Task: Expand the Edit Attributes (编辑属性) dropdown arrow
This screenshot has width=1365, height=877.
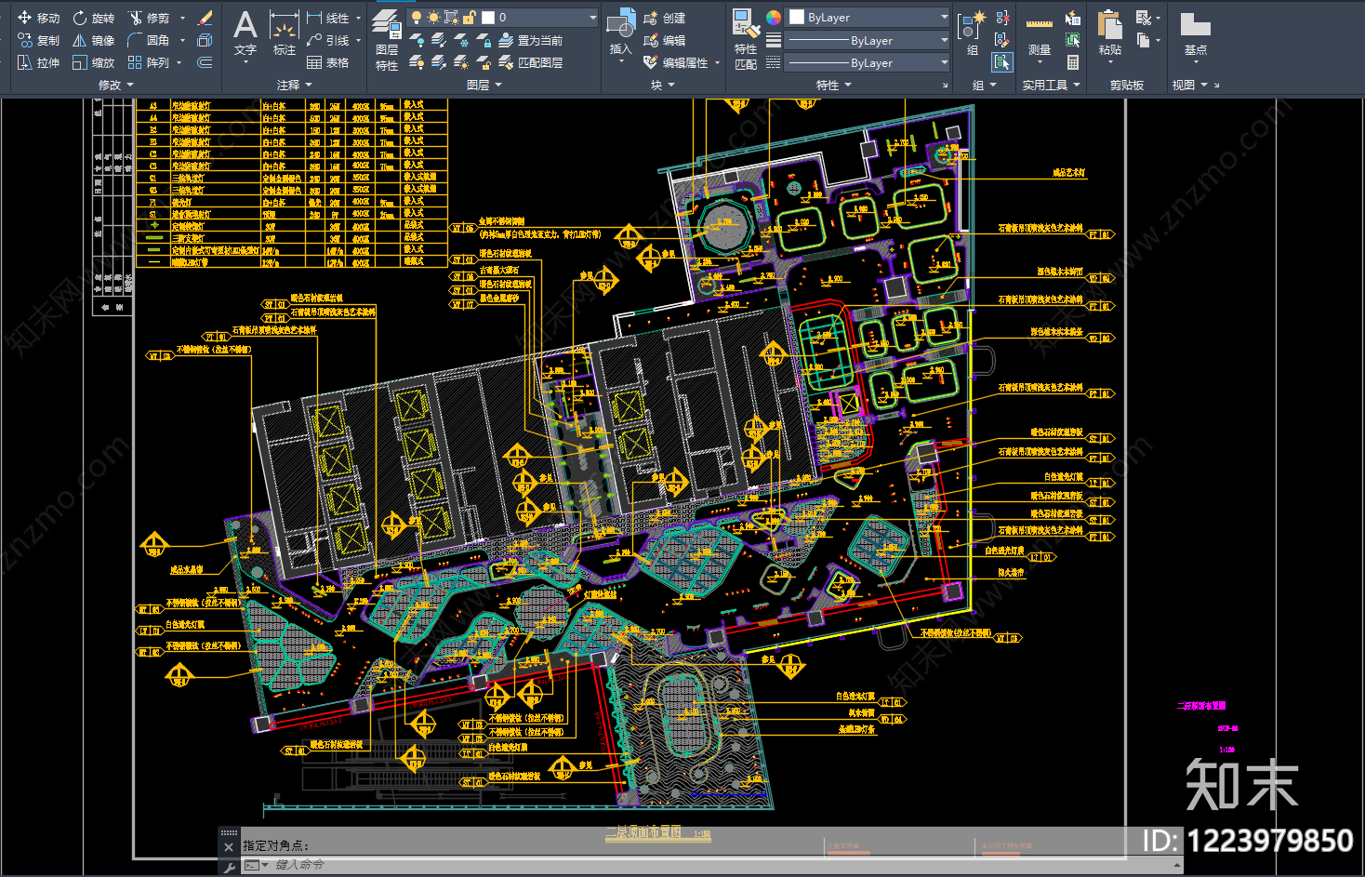Action: tap(717, 62)
